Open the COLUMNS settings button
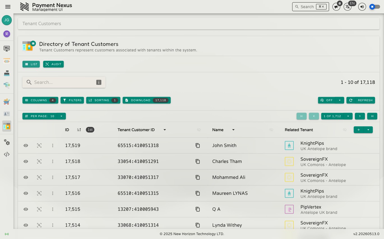This screenshot has height=239, width=384. 40,100
